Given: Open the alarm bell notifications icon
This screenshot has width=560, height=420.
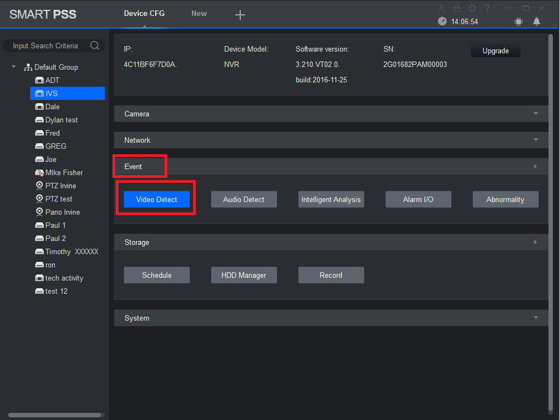Looking at the screenshot, I should coord(536,21).
